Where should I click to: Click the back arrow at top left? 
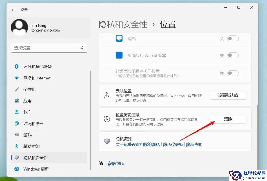(13, 10)
